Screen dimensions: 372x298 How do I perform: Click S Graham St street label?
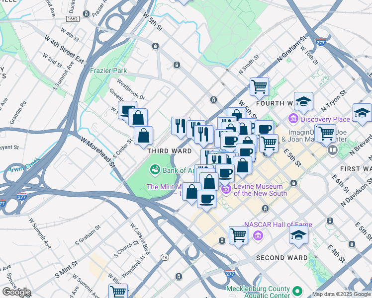pyautogui.click(x=88, y=235)
